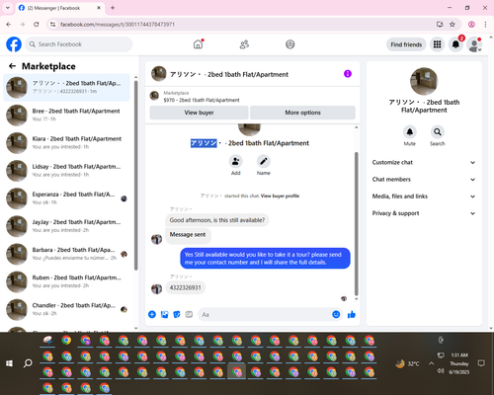This screenshot has height=395, width=494.
Task: Open the Facebook menu grid icon
Action: [437, 44]
